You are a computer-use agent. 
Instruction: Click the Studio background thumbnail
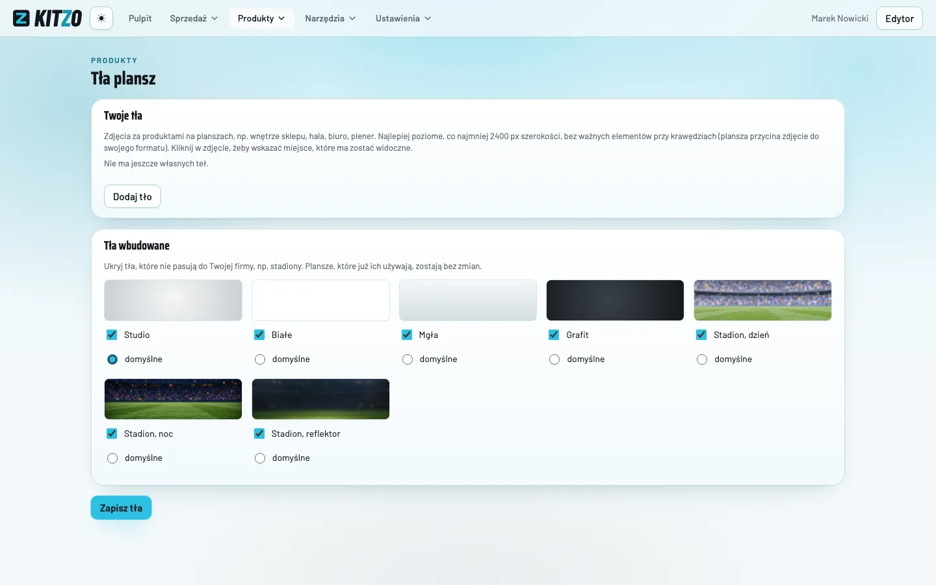[x=173, y=300]
